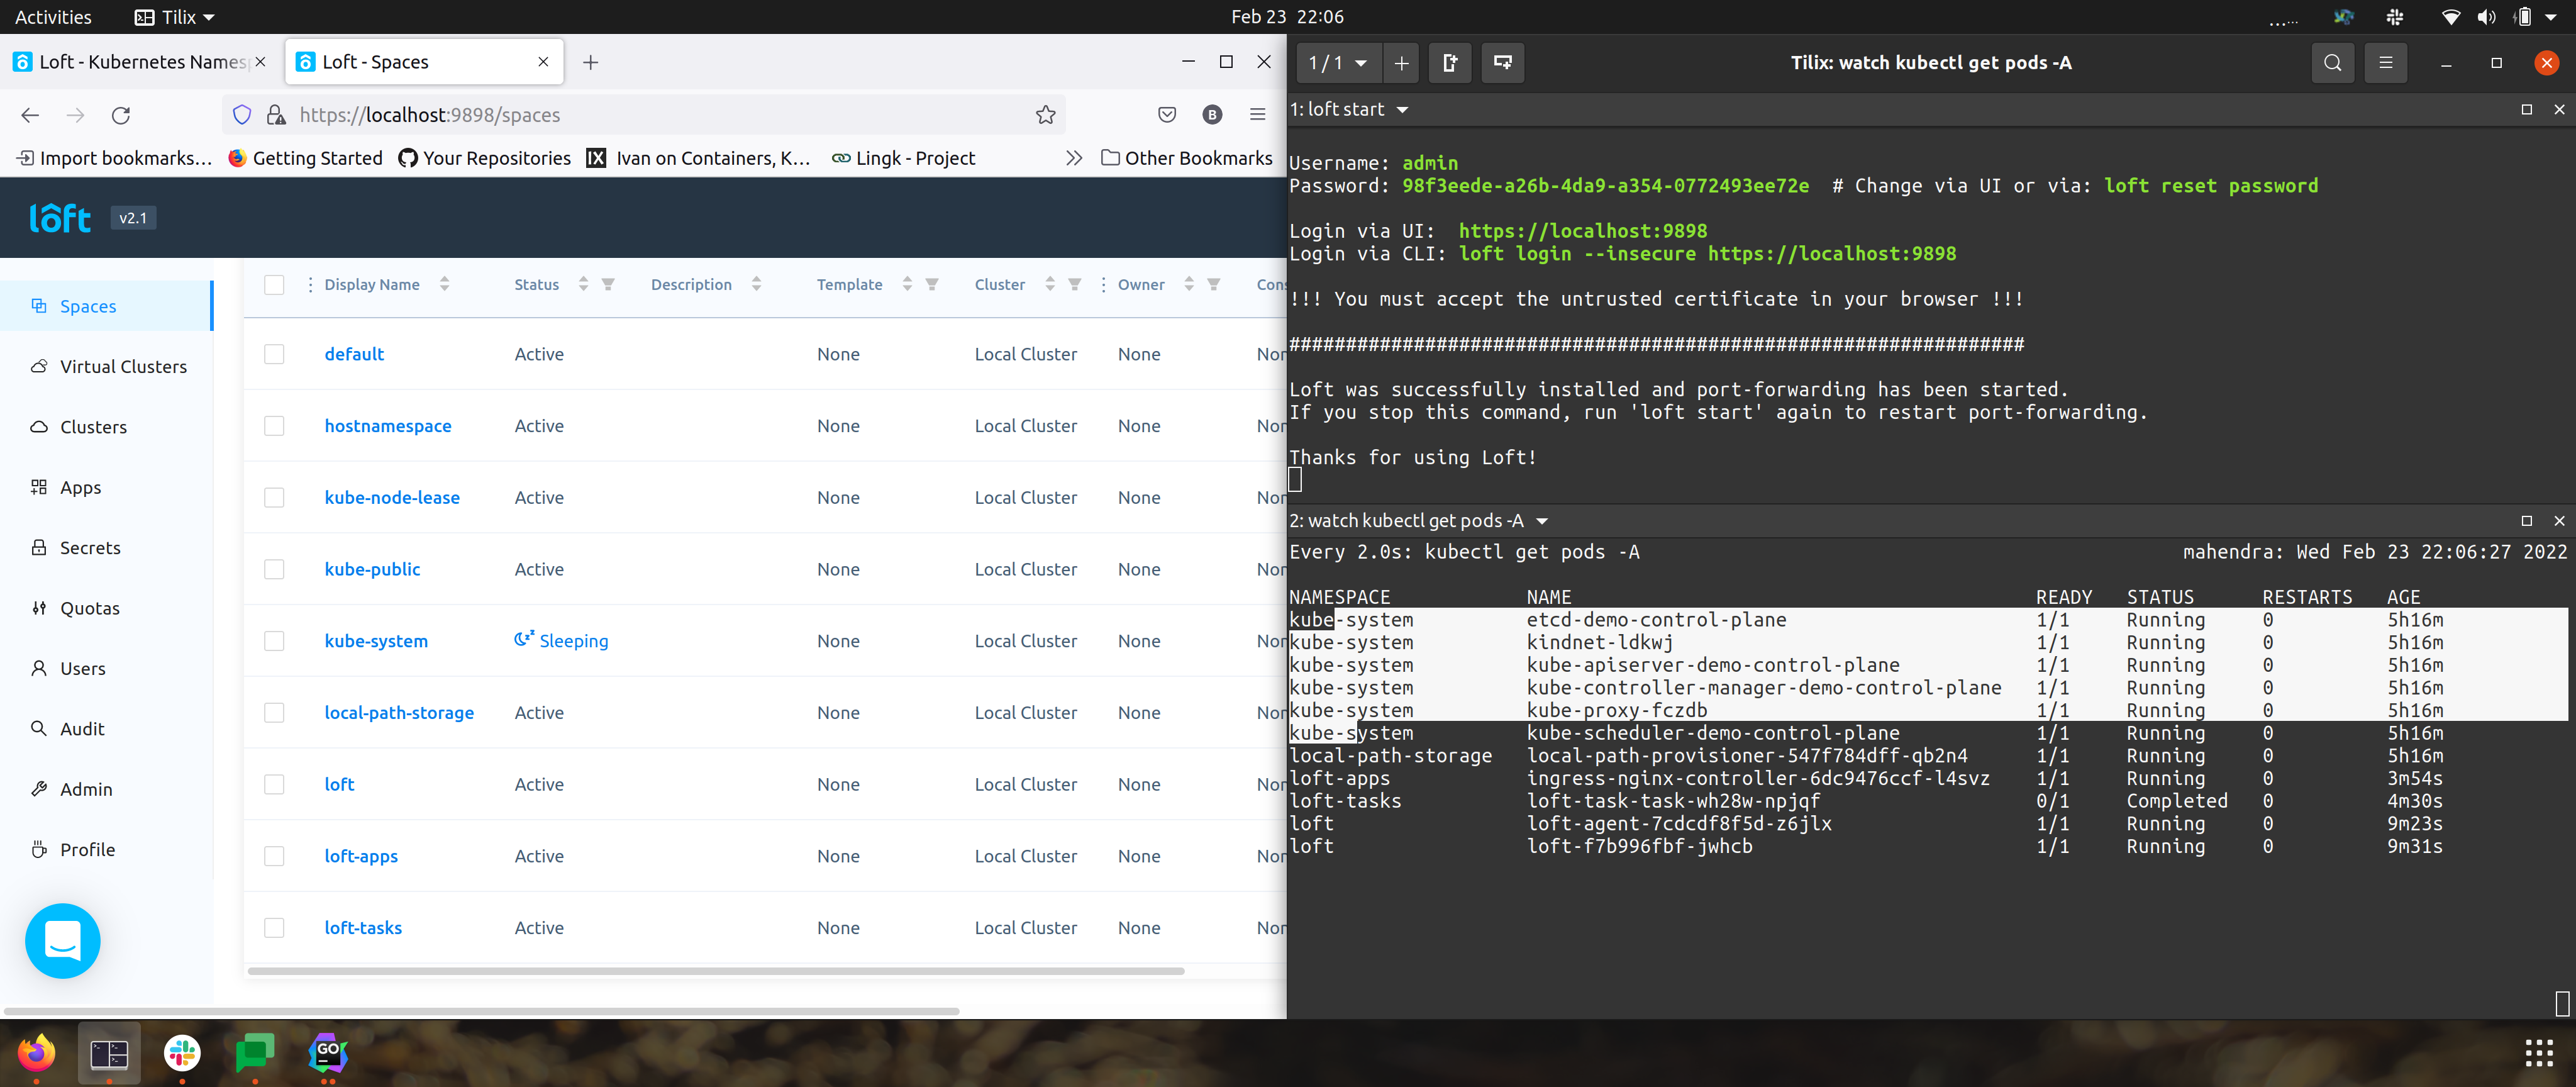Open the Tilix session 1/1 dropdown
The image size is (2576, 1087).
(x=1337, y=62)
